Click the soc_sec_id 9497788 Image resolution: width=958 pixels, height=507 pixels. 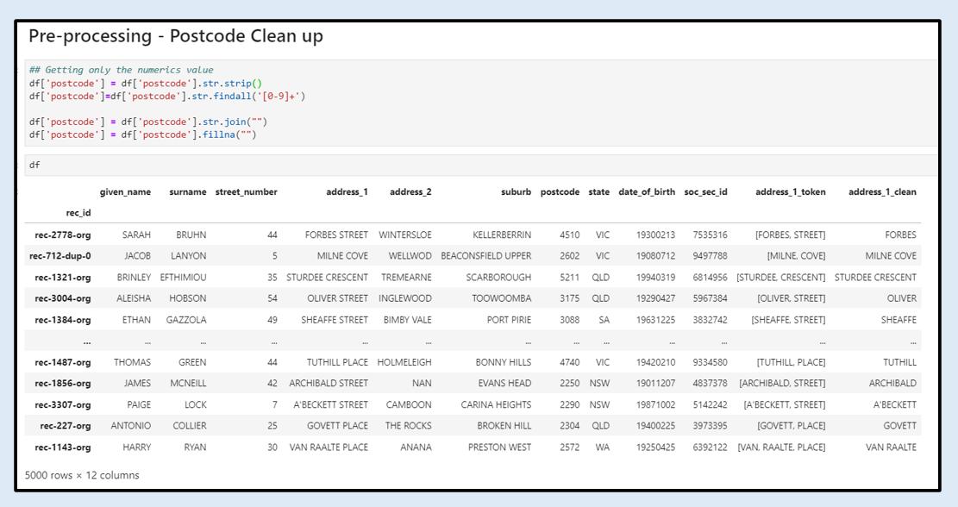710,256
